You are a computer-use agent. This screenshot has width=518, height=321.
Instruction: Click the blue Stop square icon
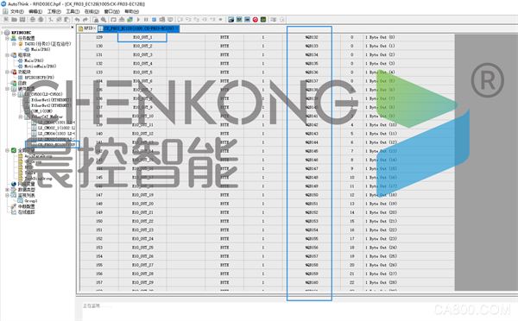154,20
